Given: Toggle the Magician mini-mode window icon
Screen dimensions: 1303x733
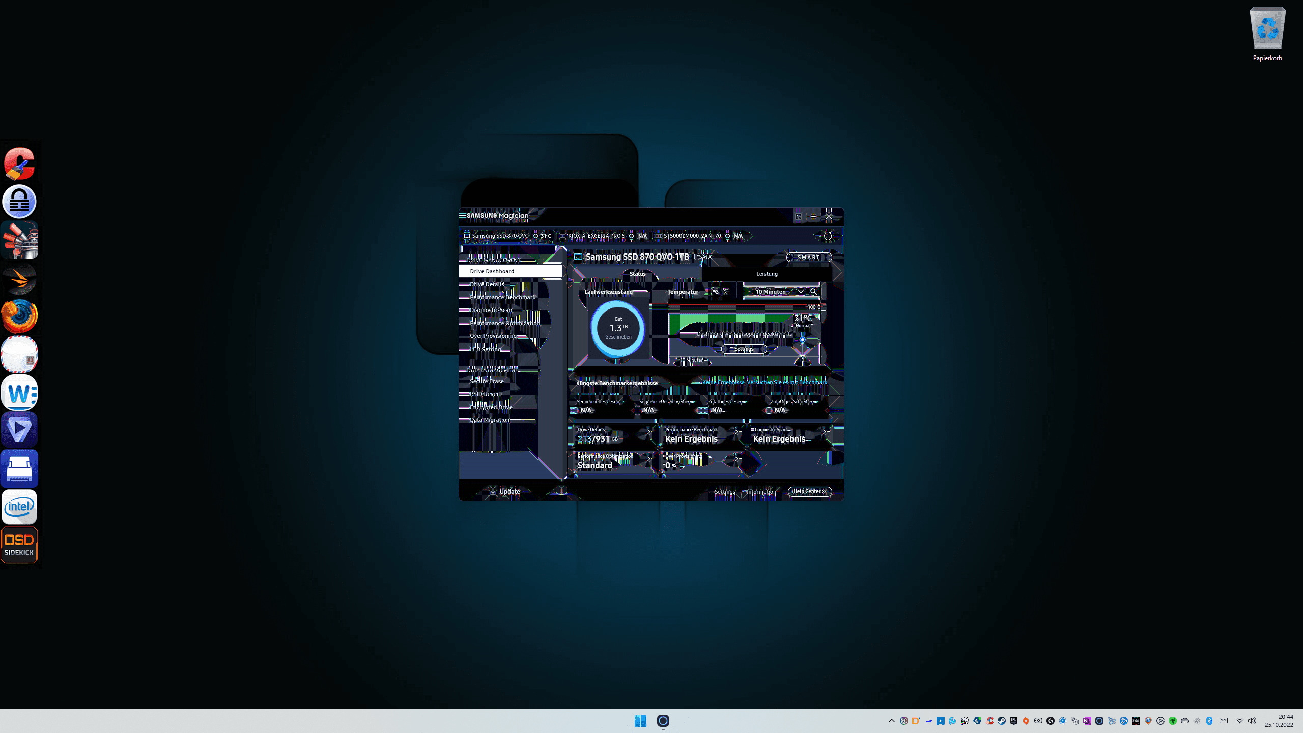Looking at the screenshot, I should pyautogui.click(x=798, y=216).
